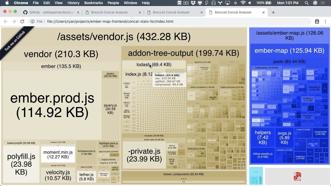Click the dragula.js (2.66 KB) cell
The height and width of the screenshot is (186, 331).
[x=108, y=163]
